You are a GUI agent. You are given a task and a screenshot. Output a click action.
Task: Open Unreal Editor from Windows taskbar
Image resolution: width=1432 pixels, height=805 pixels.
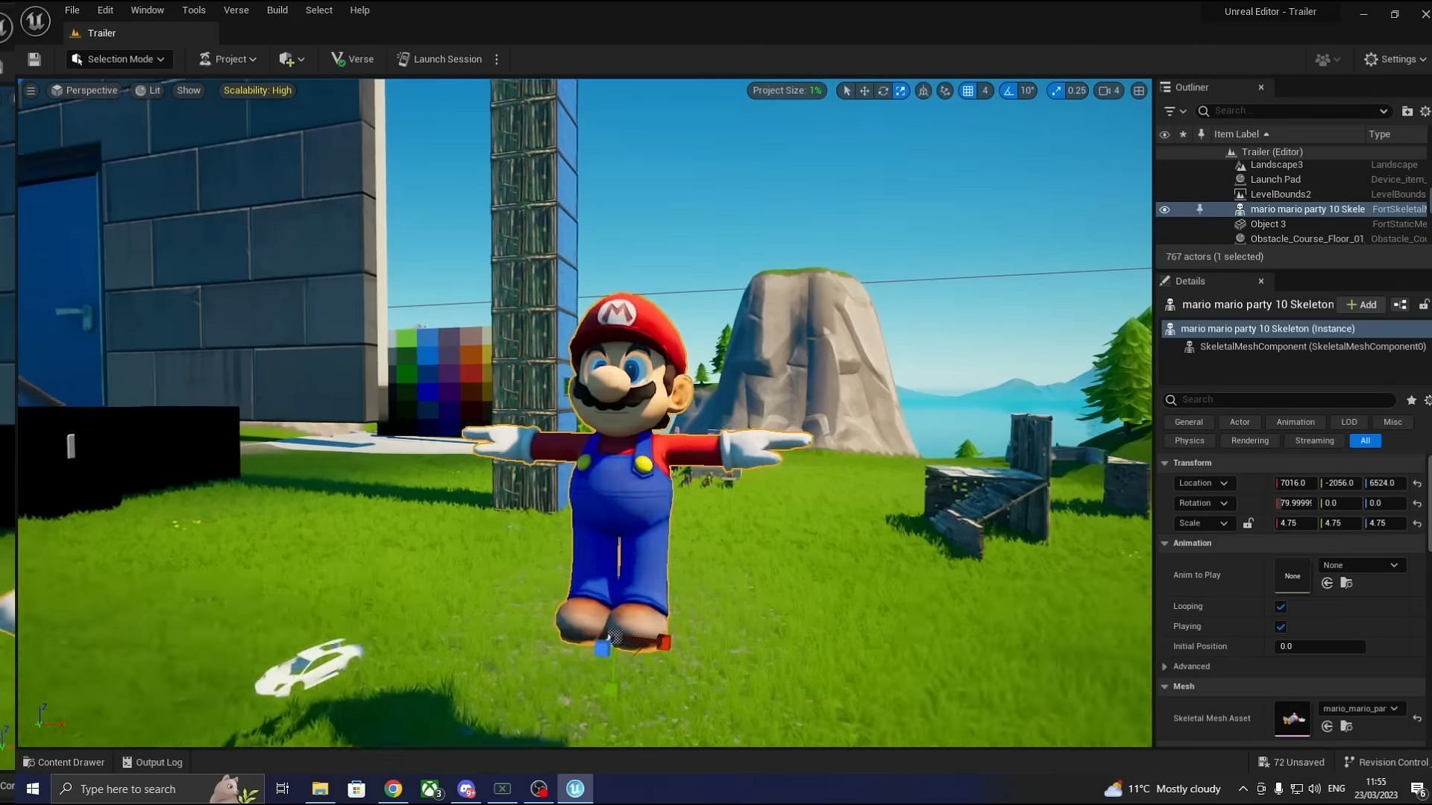(x=575, y=789)
